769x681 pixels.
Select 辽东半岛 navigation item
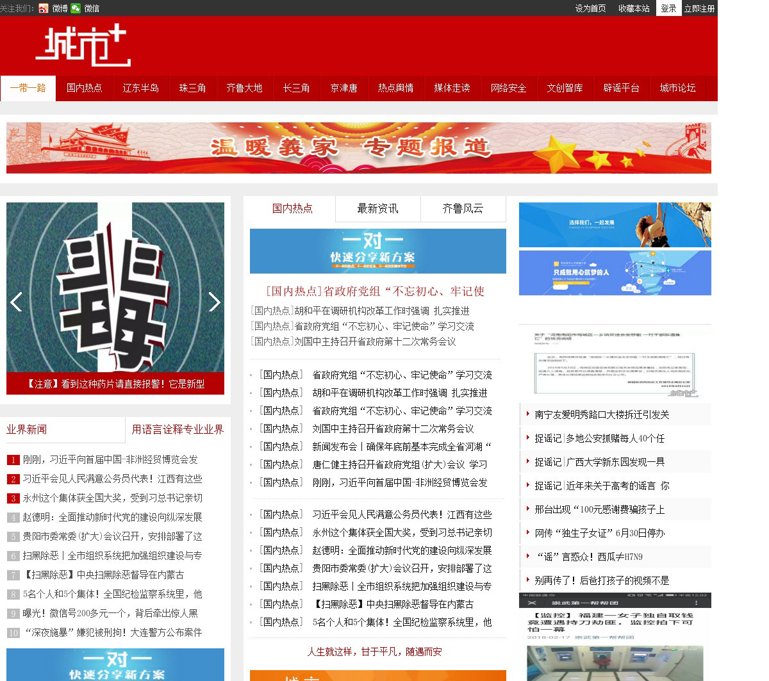tap(141, 88)
